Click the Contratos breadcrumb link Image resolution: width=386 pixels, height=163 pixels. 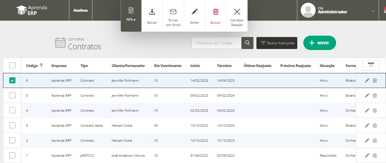pyautogui.click(x=76, y=39)
